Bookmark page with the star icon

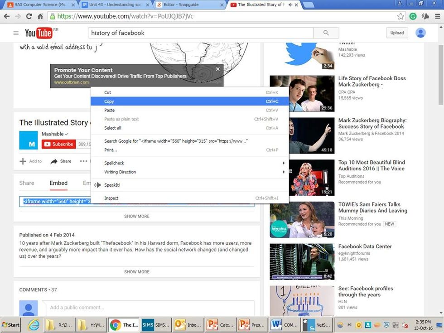pos(401,16)
